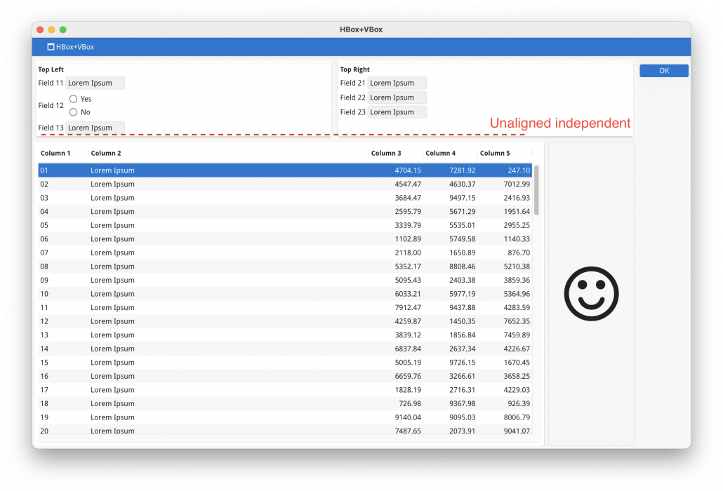Select the Yes radio button

click(73, 99)
